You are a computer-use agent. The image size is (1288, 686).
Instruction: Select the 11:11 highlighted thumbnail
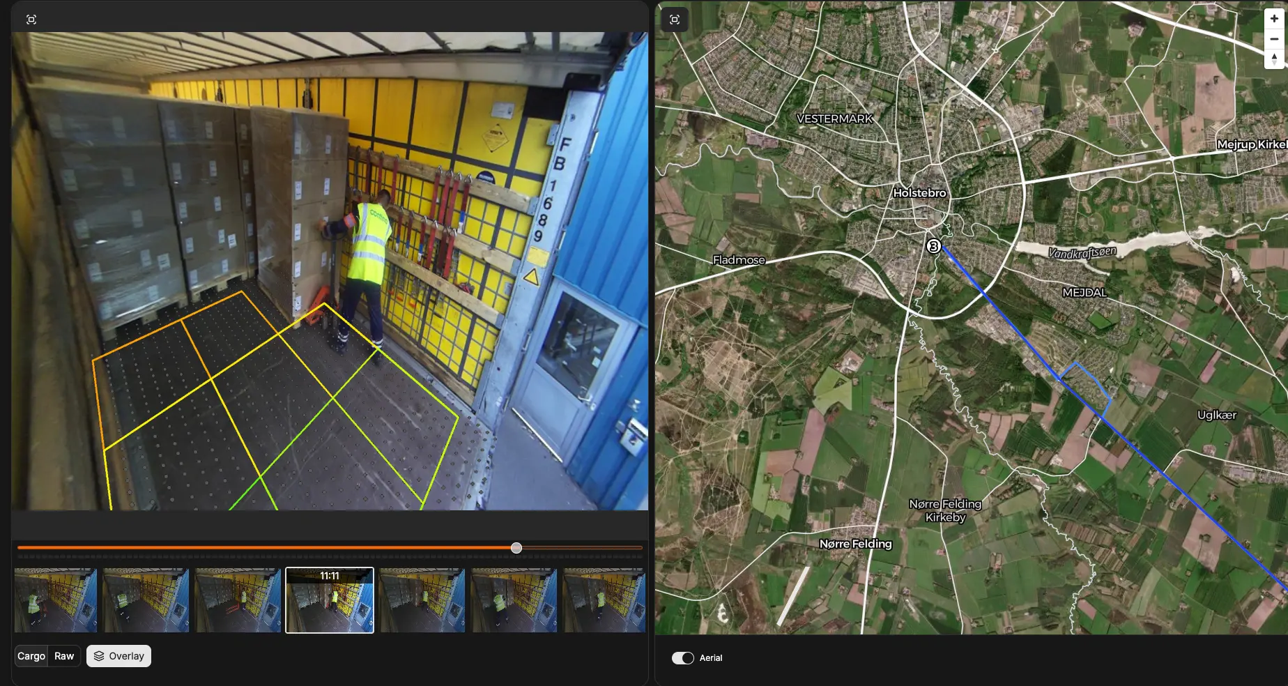[330, 600]
